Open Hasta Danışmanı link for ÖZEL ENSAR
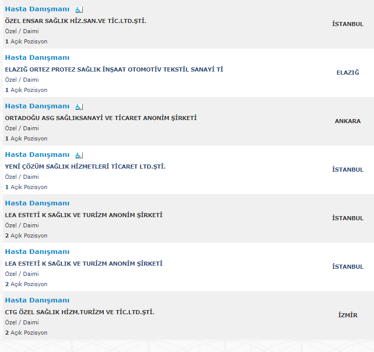The height and width of the screenshot is (352, 374). tap(37, 9)
